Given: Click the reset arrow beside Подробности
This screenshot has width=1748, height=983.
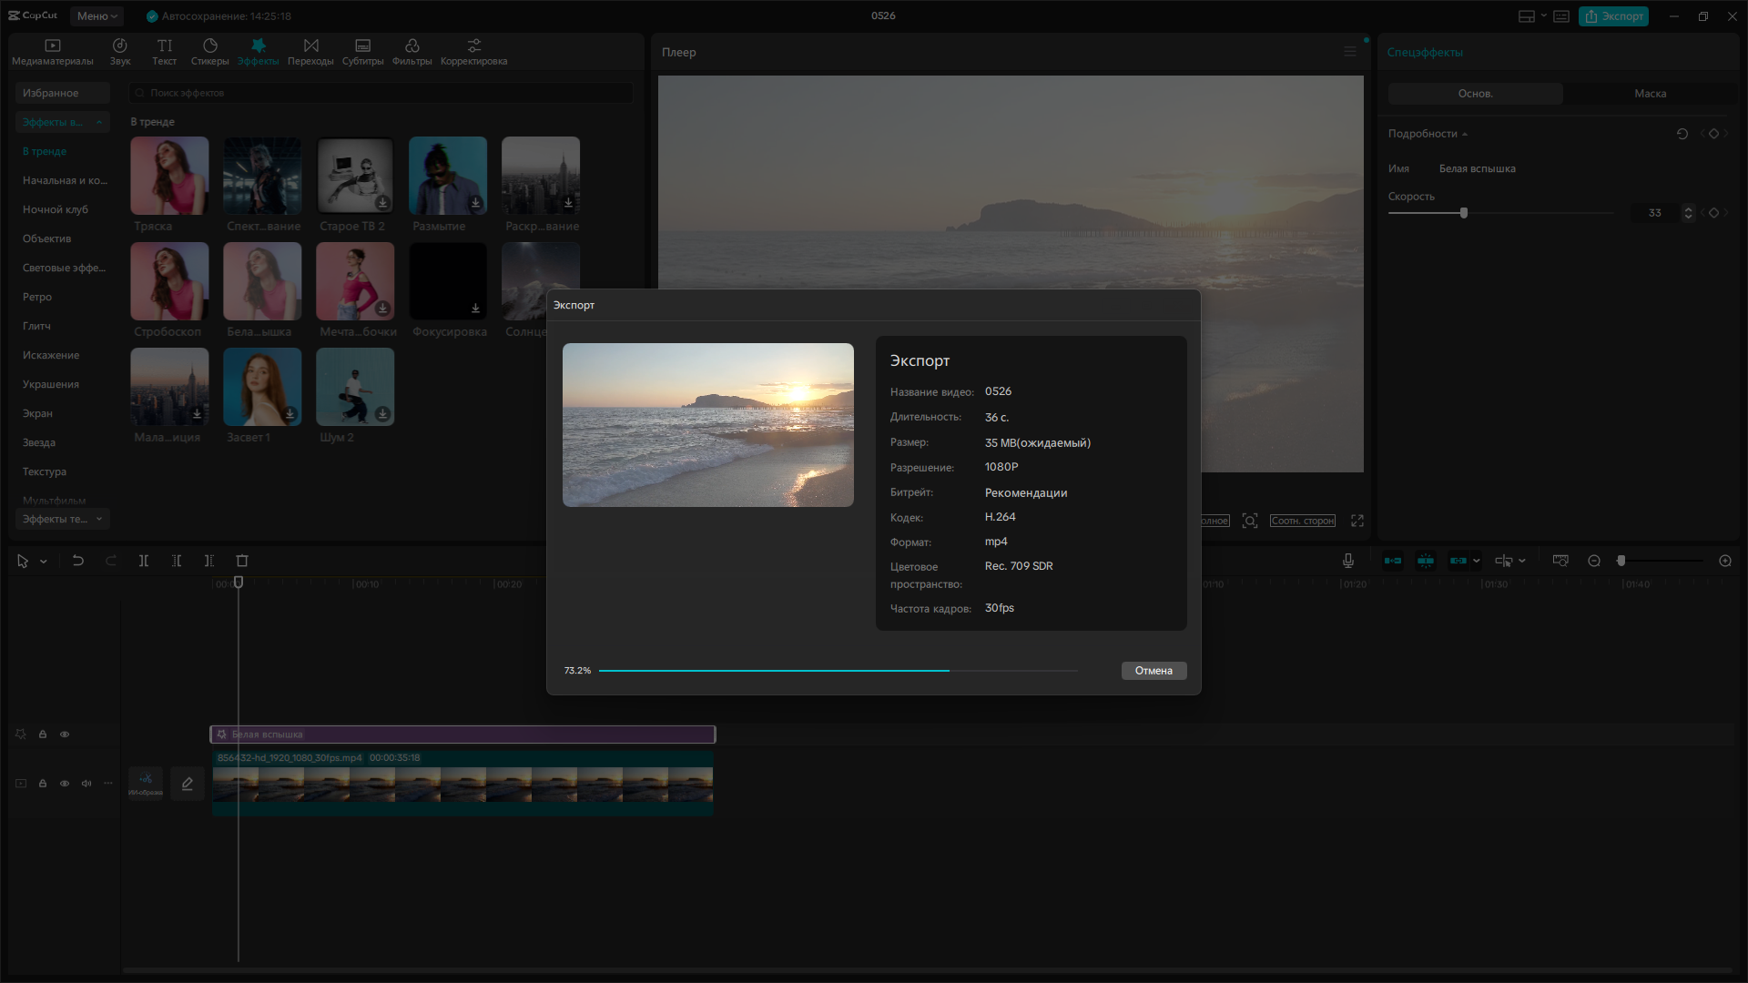Looking at the screenshot, I should click(x=1682, y=134).
